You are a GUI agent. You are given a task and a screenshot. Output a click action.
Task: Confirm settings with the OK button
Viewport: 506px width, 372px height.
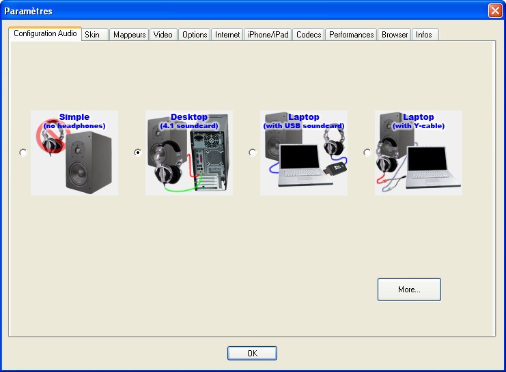(252, 354)
